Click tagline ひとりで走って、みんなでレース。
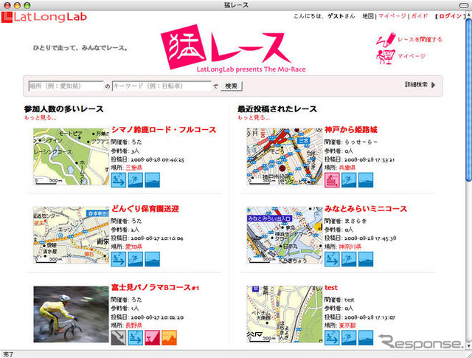This screenshot has height=358, width=472. 80,48
